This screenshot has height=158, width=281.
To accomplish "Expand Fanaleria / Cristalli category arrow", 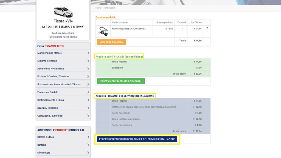I will pyautogui.click(x=88, y=92).
